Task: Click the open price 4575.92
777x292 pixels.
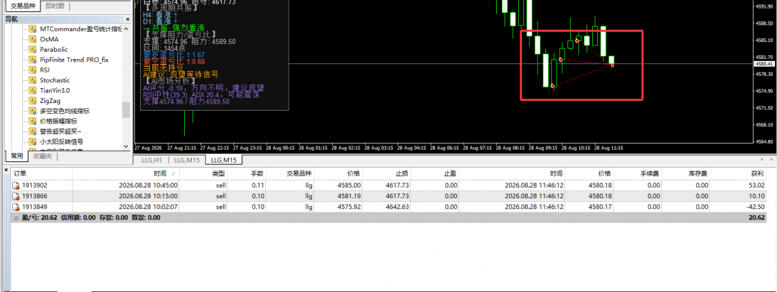Action: [350, 207]
